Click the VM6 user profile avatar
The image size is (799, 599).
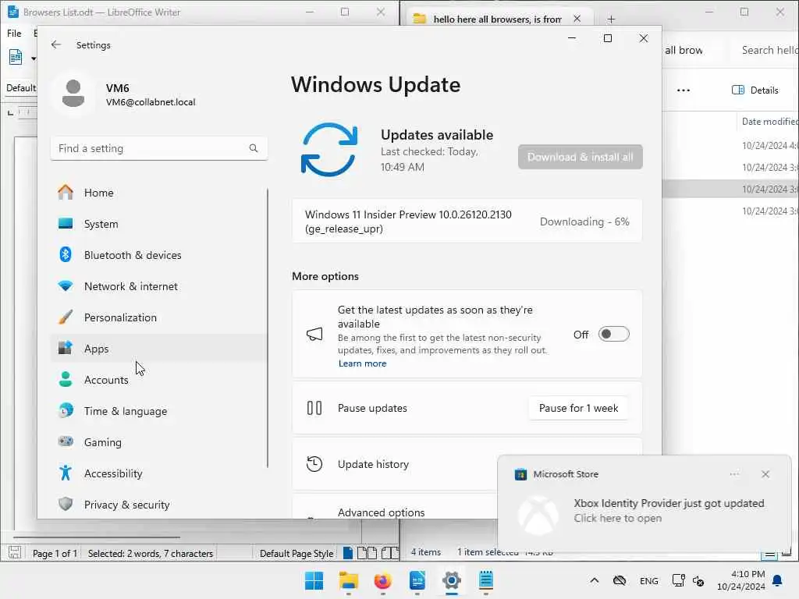click(x=73, y=94)
